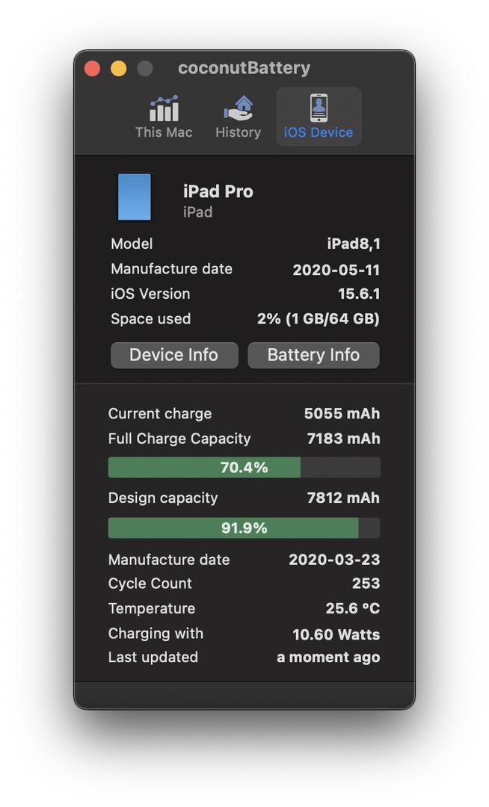Click the 70.4% charge progress bar
Viewport: 489px width, 807px height.
click(x=244, y=467)
